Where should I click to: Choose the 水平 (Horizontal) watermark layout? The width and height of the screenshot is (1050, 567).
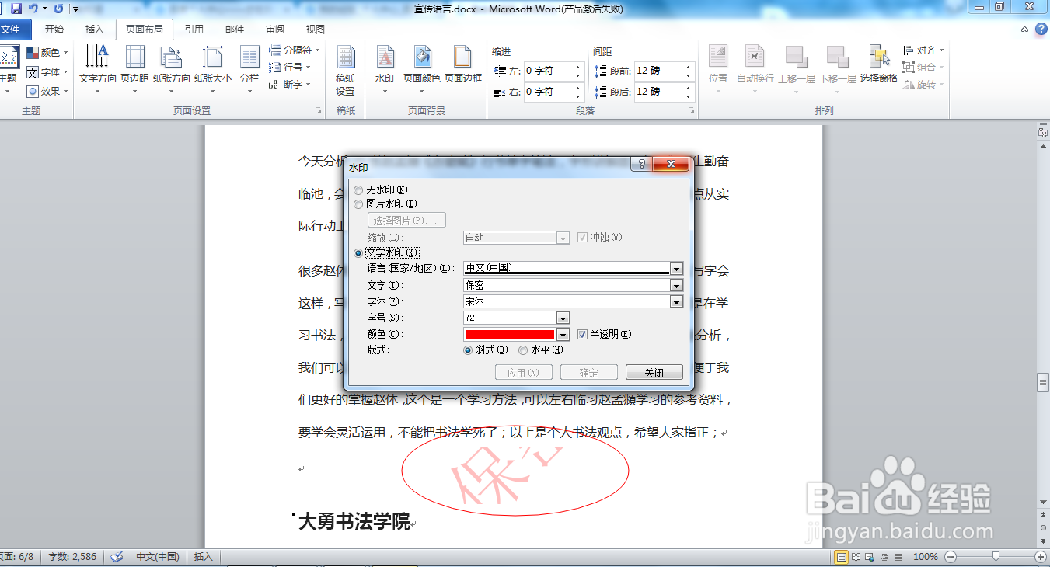click(x=523, y=350)
